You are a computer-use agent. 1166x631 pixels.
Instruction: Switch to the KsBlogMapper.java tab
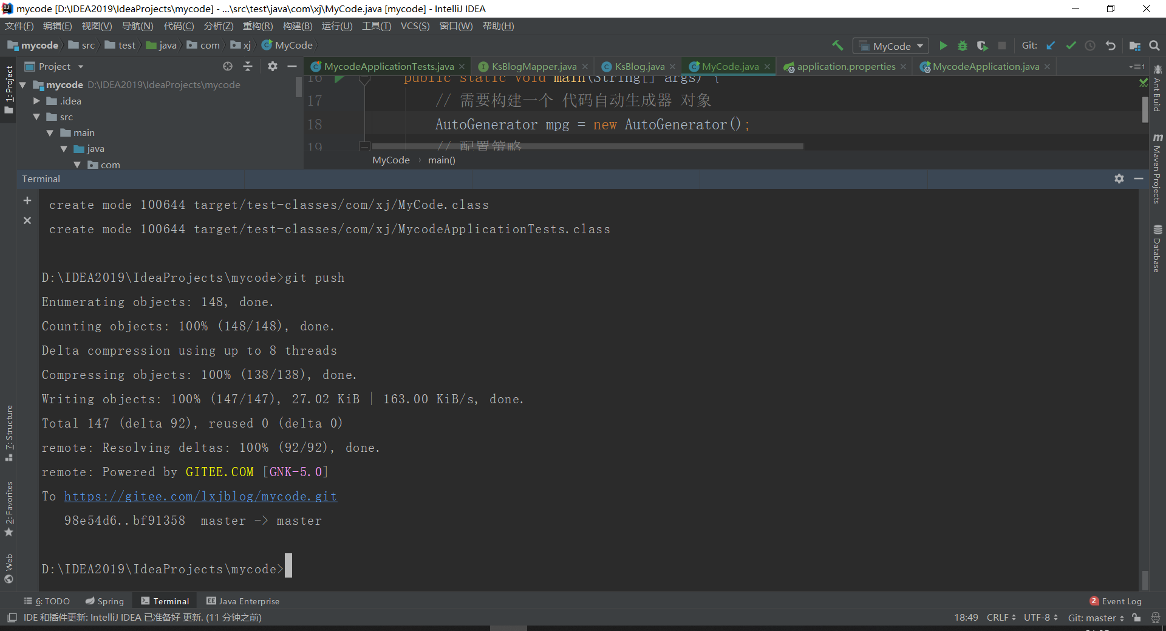[x=533, y=67]
